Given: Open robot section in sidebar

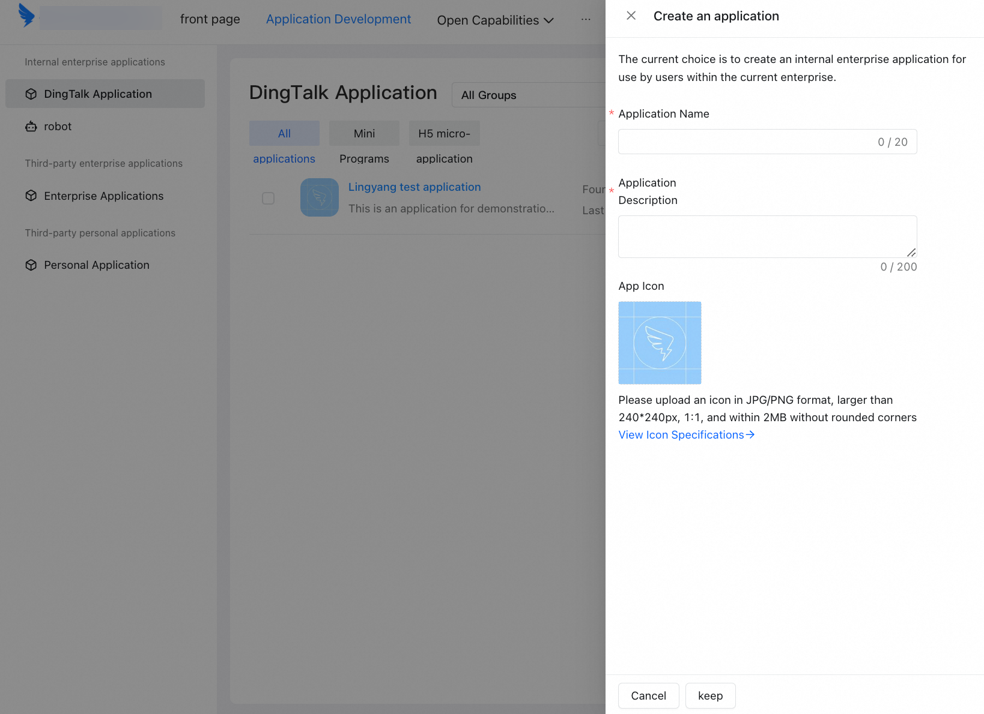Looking at the screenshot, I should (105, 127).
